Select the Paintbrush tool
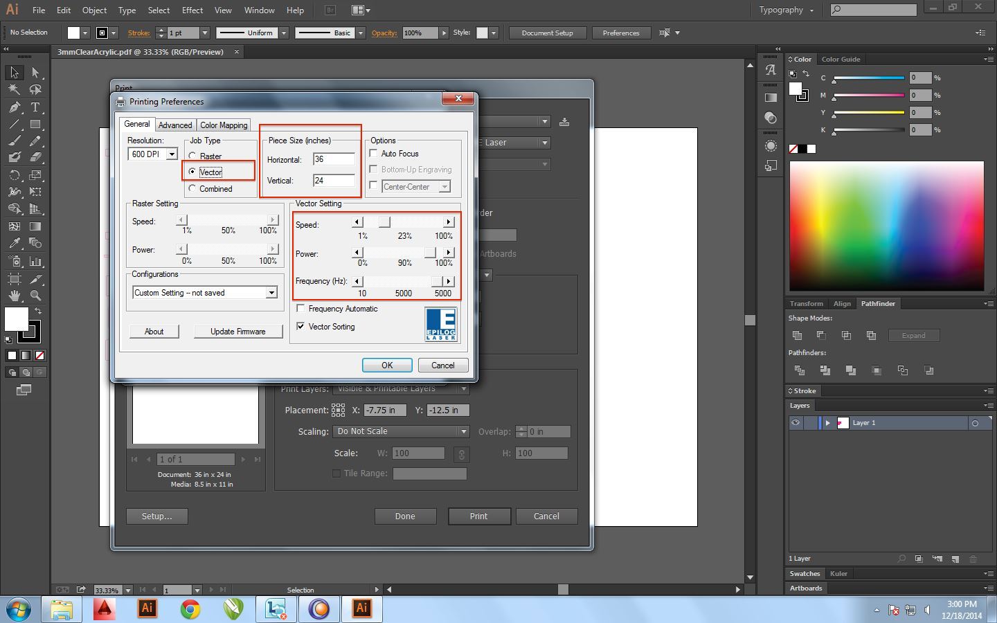The image size is (997, 623). pos(14,141)
